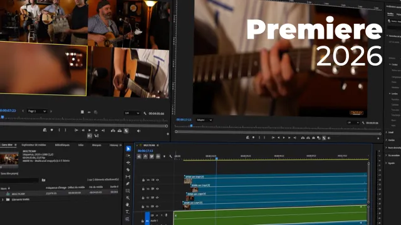The image size is (401, 225).
Task: Export frame camera icon in Program monitor
Action: (x=313, y=137)
